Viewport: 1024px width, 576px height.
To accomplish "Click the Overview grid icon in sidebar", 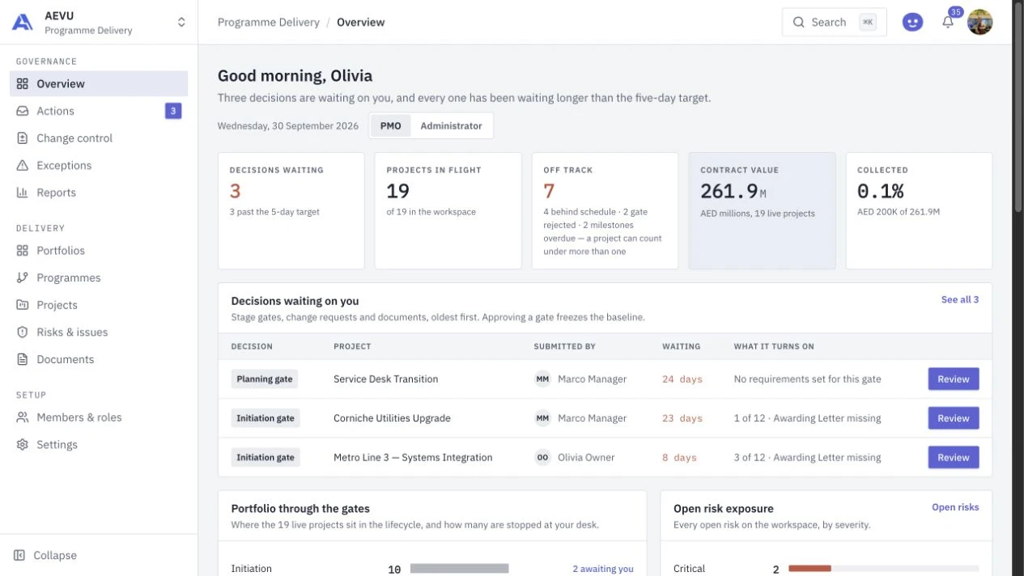I will [22, 83].
